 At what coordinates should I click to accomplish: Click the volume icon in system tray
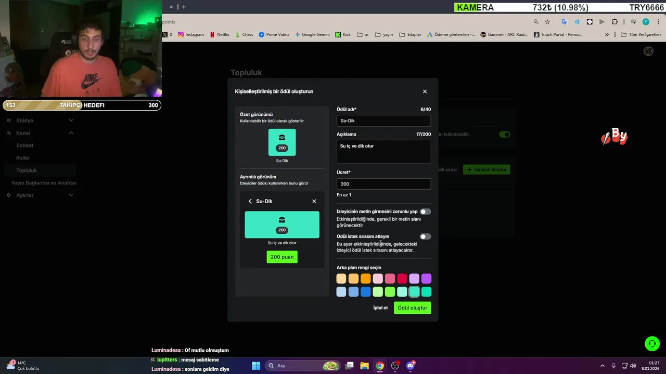(x=633, y=366)
